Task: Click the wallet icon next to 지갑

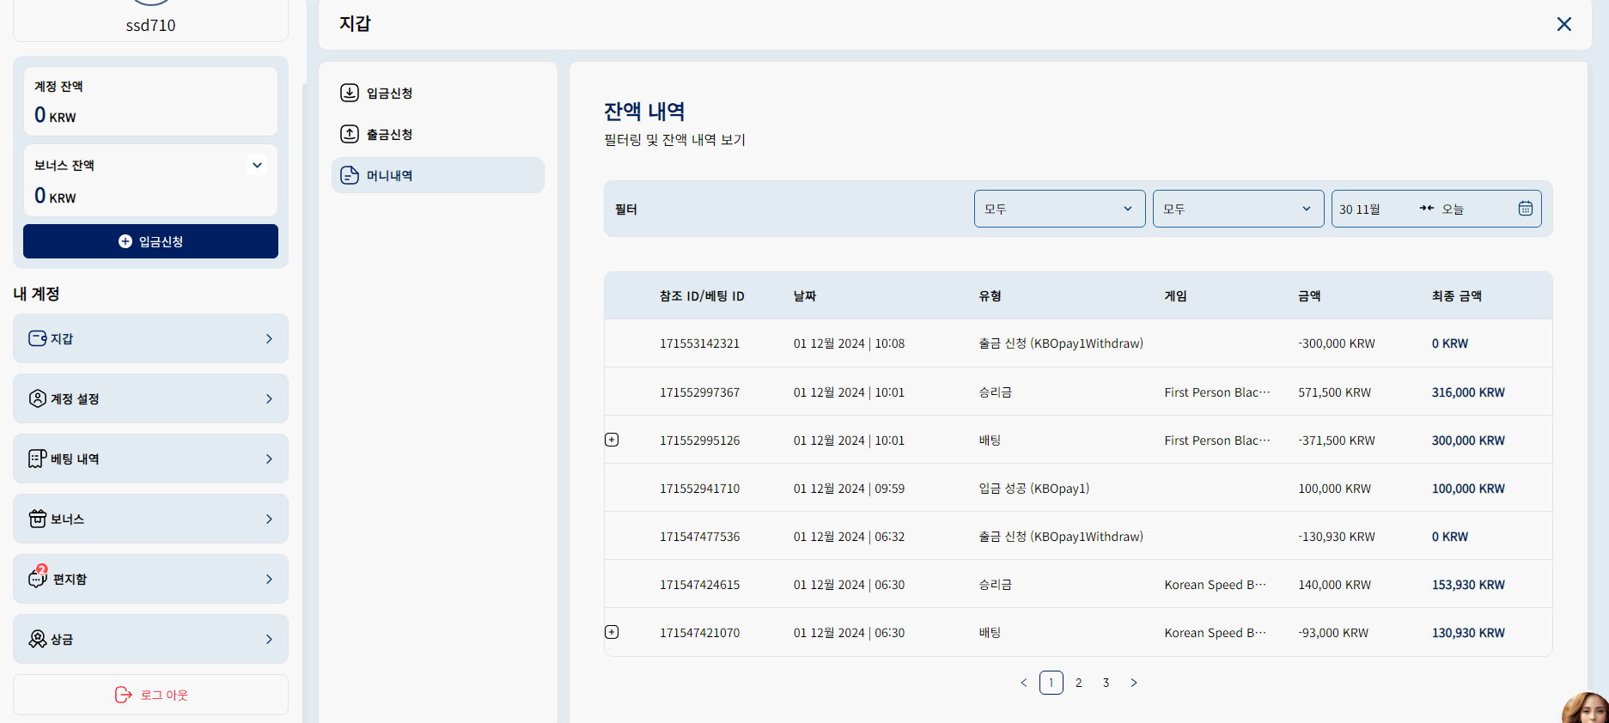Action: tap(38, 338)
